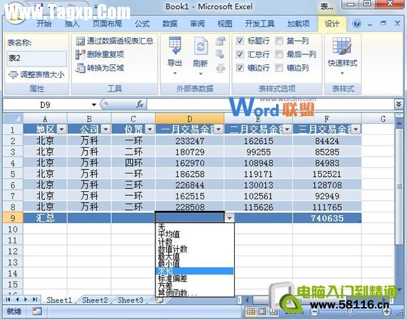Viewport: 407px width, 320px height.
Task: Switch to Normal view icon in status bar
Action: pos(250,311)
